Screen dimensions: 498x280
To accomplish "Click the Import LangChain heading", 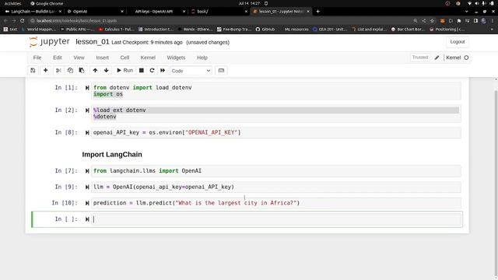I will (112, 155).
